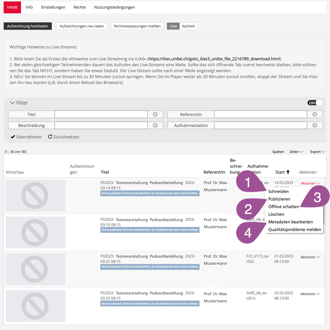Open the Zeilen dropdown
The image size is (330, 330).
tap(296, 152)
